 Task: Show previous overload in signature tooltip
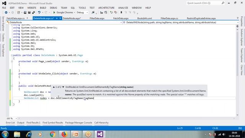coord(54,87)
